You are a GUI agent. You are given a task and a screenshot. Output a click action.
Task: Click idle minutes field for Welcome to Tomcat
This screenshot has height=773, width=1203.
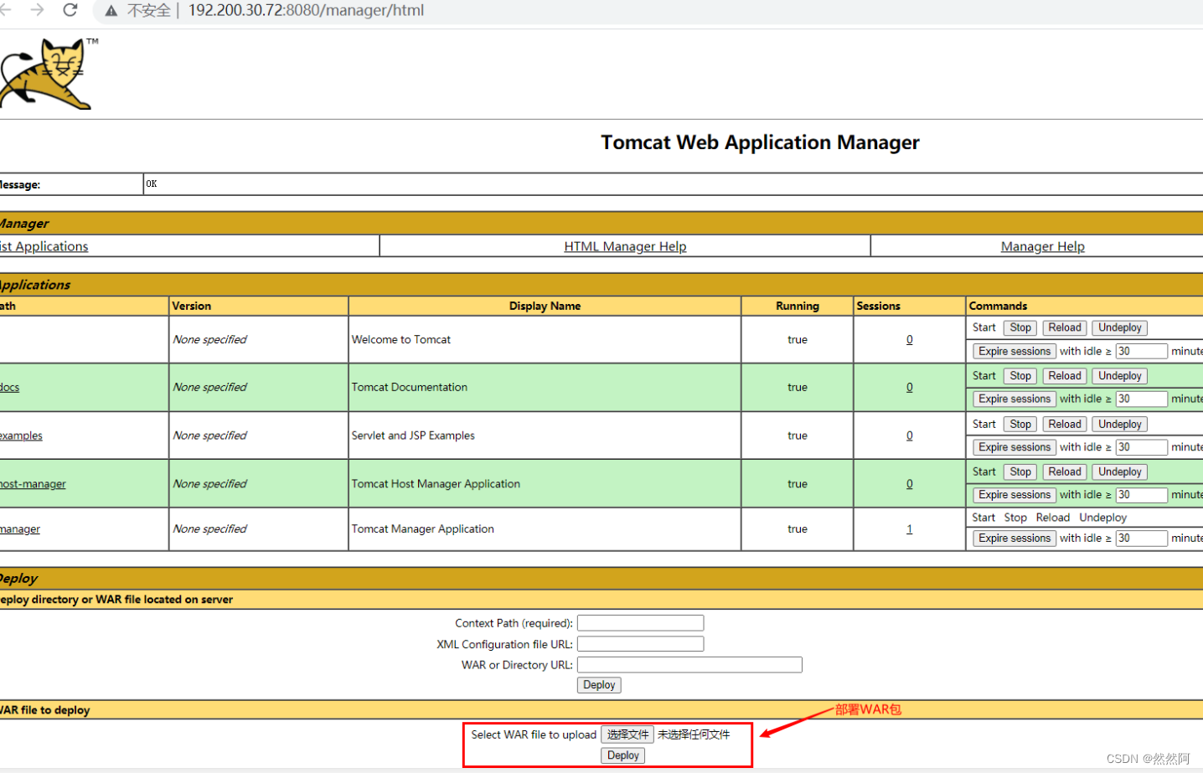click(1141, 352)
